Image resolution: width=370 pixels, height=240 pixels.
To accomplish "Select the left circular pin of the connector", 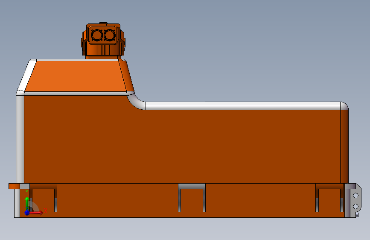I will [x=97, y=35].
